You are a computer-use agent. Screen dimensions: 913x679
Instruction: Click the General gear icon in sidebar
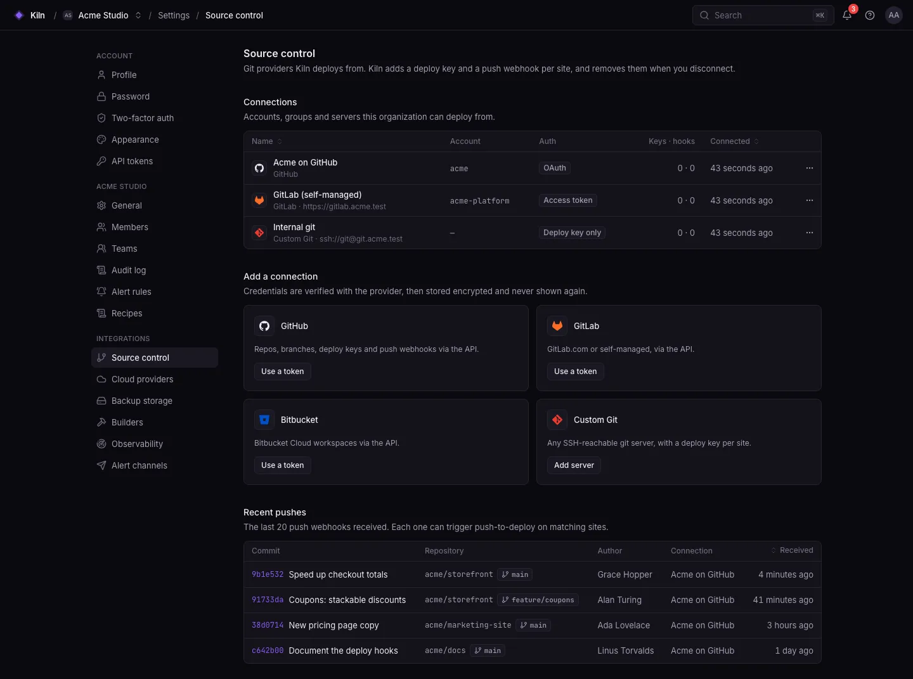pos(101,205)
